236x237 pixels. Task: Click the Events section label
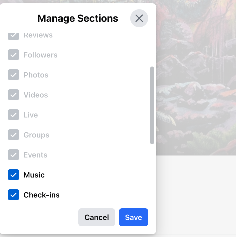pos(35,155)
